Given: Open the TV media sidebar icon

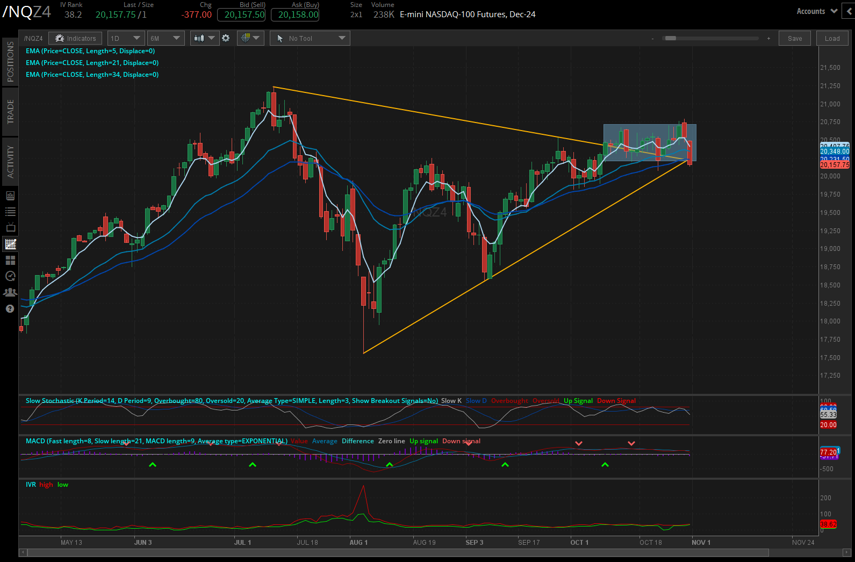Looking at the screenshot, I should [10, 228].
